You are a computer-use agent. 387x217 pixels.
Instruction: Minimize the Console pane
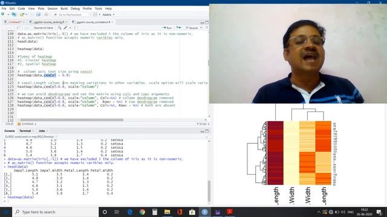tap(202, 131)
